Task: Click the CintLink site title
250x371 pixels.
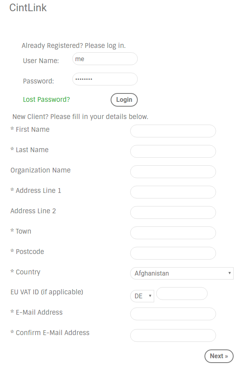Action: [x=28, y=8]
